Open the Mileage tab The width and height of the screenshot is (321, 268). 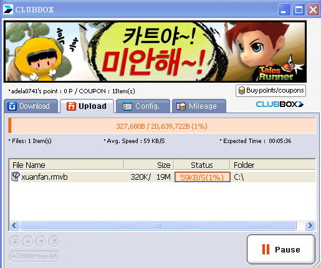[199, 106]
